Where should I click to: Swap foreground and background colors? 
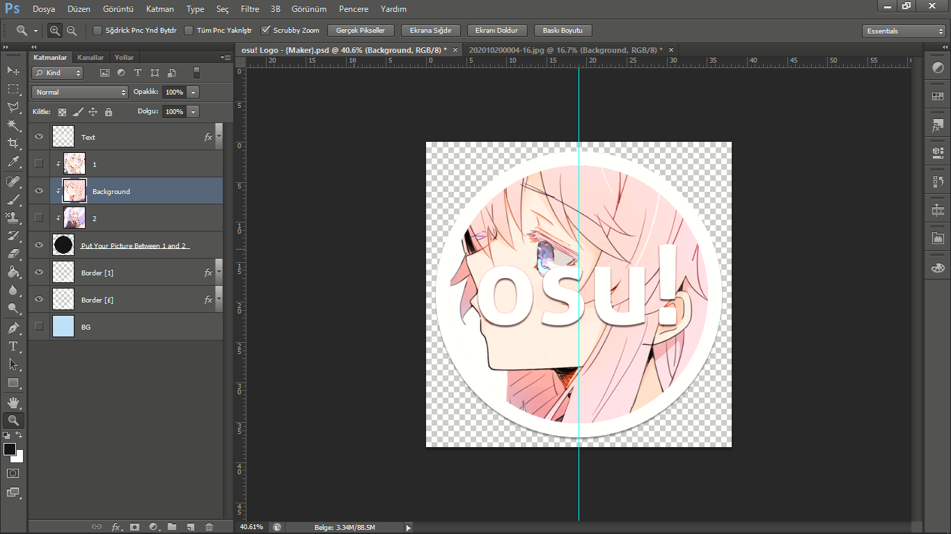[x=19, y=435]
